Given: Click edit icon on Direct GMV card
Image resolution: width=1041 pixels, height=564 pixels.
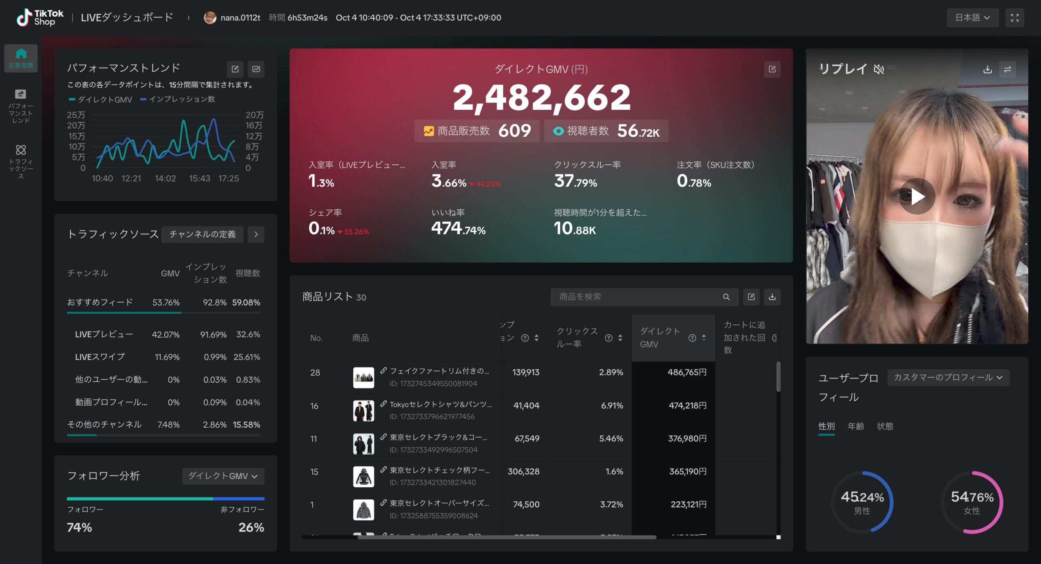Looking at the screenshot, I should point(772,69).
